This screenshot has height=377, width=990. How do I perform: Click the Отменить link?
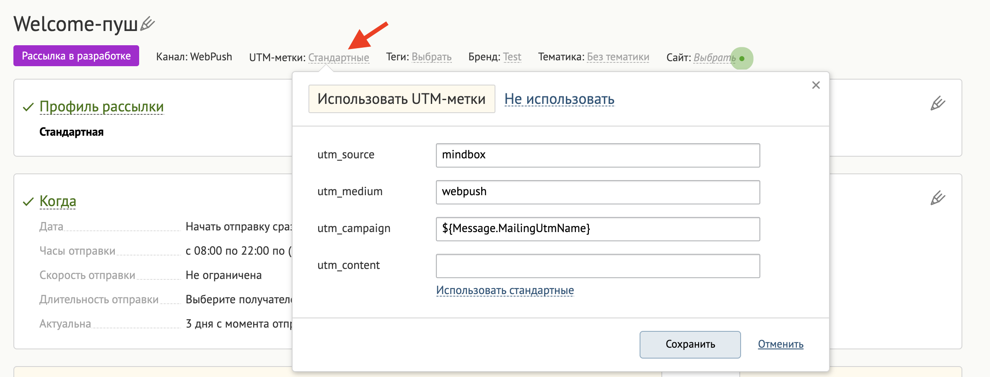(780, 344)
